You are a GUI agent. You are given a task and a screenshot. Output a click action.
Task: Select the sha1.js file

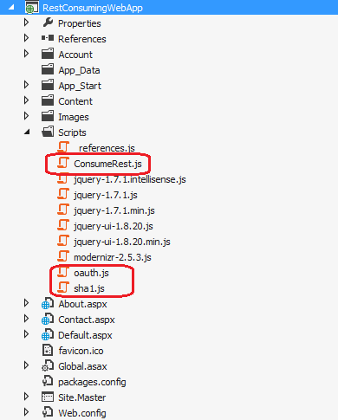pos(89,288)
